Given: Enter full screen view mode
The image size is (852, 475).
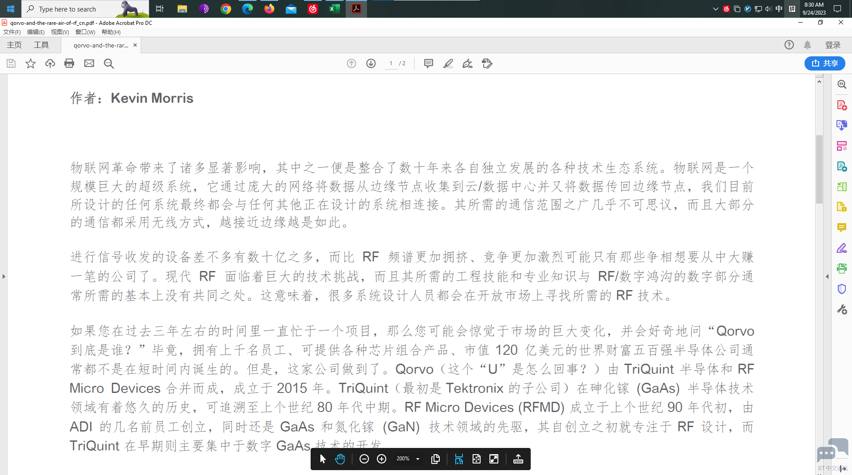Looking at the screenshot, I should [x=494, y=459].
